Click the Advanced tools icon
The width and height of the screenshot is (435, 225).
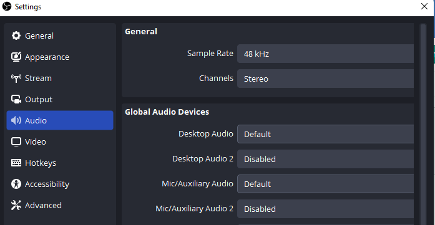pos(16,205)
